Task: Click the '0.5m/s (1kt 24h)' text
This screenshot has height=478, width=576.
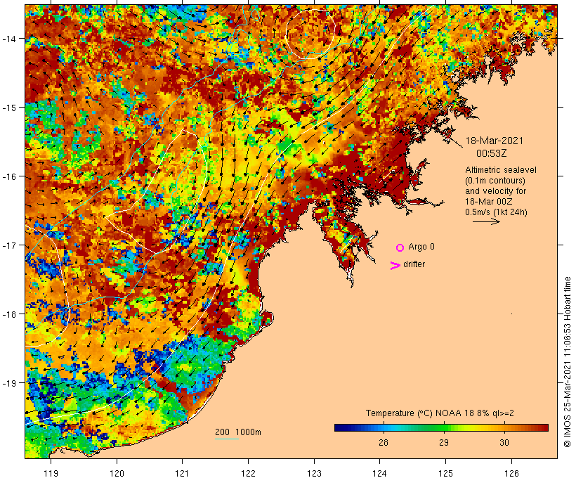Action: [x=496, y=212]
